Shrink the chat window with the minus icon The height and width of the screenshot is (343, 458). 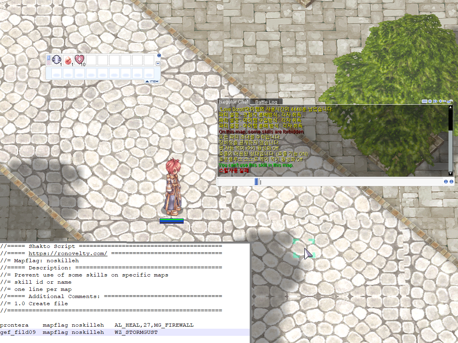(444, 101)
